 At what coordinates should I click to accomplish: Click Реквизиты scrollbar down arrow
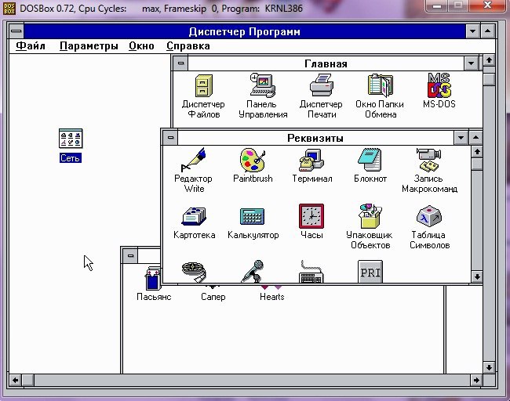click(x=477, y=277)
